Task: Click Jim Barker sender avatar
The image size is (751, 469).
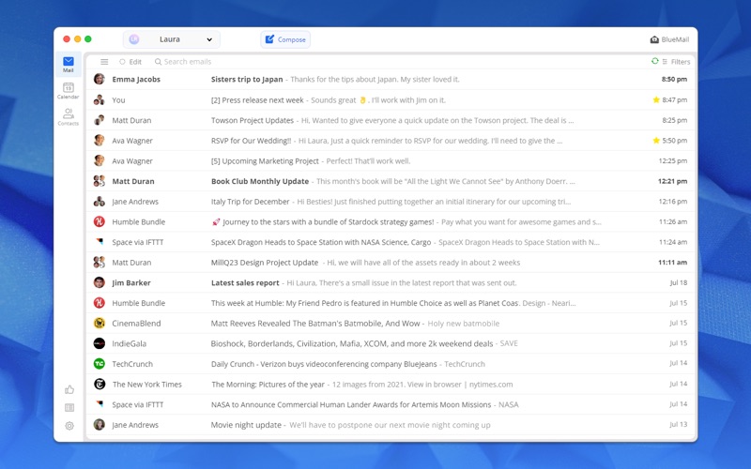Action: pyautogui.click(x=100, y=282)
